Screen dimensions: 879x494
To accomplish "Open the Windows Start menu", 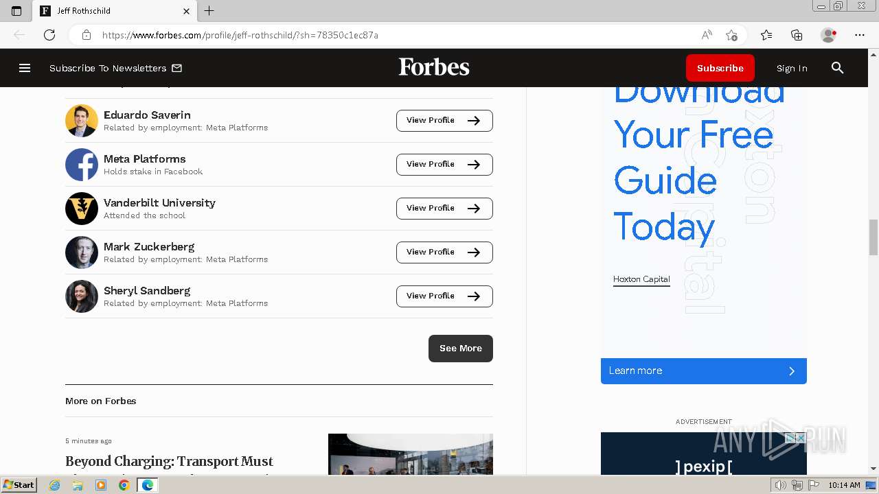I will (19, 484).
